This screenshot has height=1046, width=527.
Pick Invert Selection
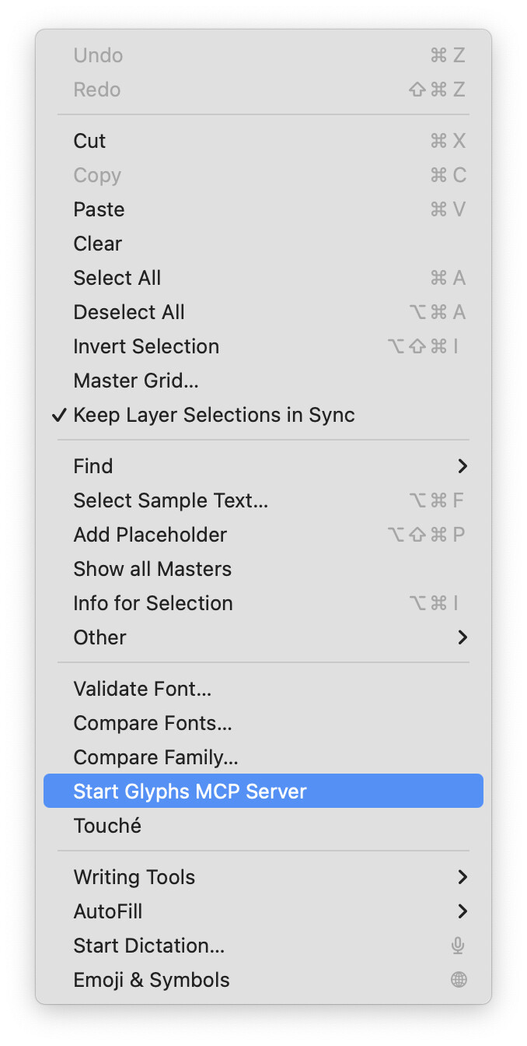146,346
